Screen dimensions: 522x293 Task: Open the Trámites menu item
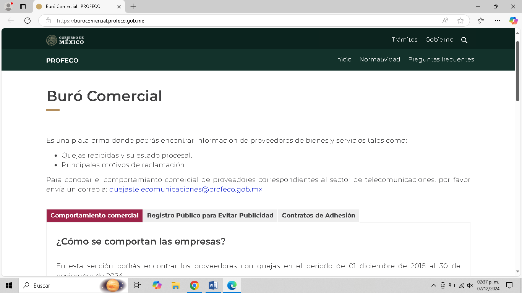point(404,40)
